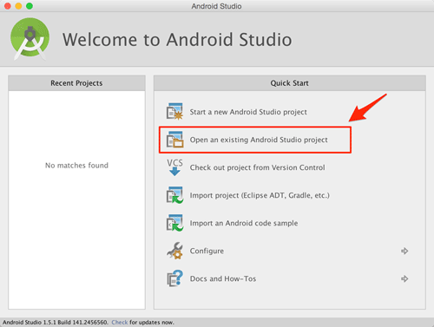Select Open an existing Android Studio project
This screenshot has height=327, width=434.
(x=259, y=140)
